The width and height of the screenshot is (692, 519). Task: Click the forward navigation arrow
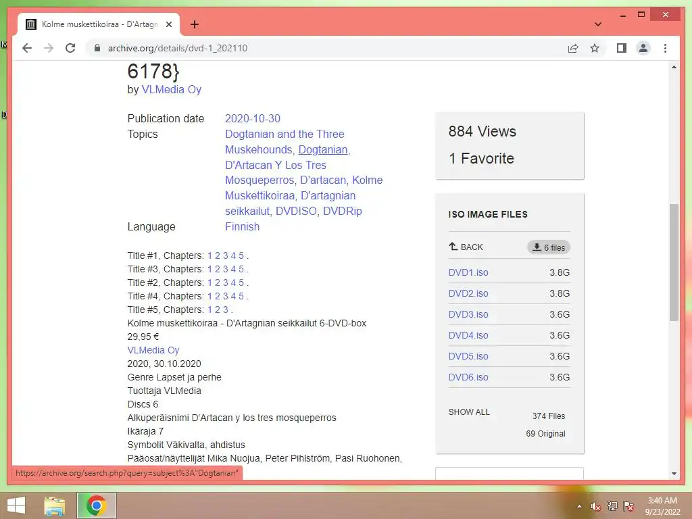point(49,48)
